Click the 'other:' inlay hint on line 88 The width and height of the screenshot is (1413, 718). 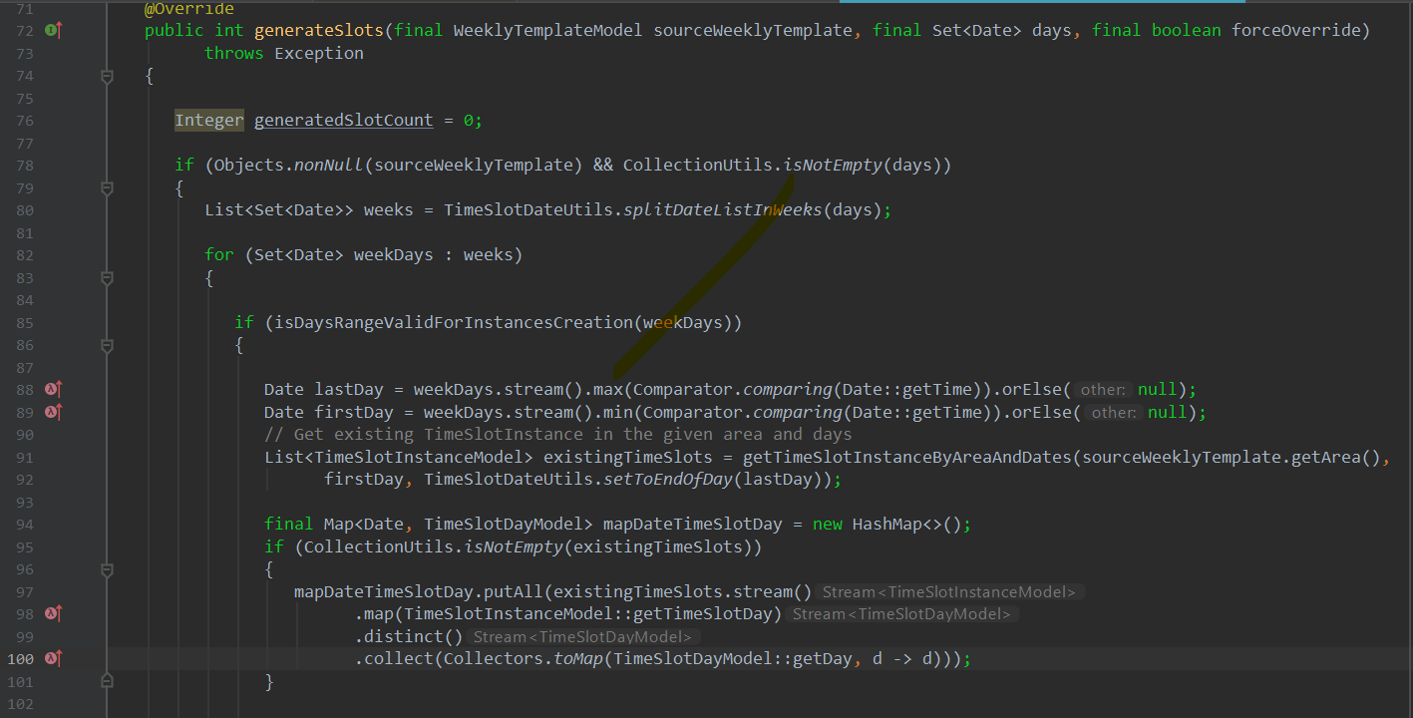click(1103, 390)
